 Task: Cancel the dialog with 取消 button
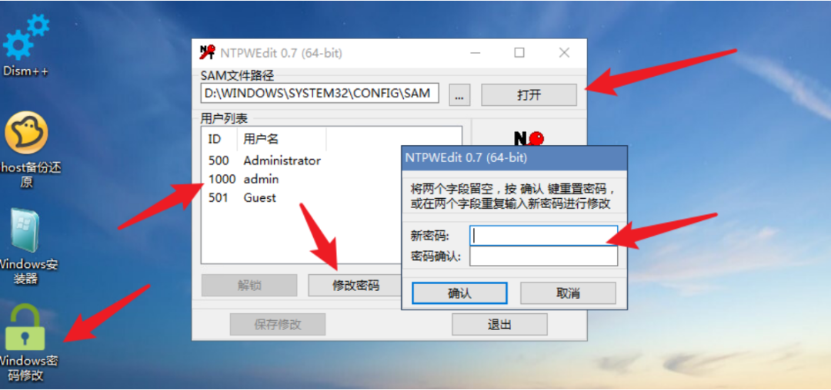568,292
